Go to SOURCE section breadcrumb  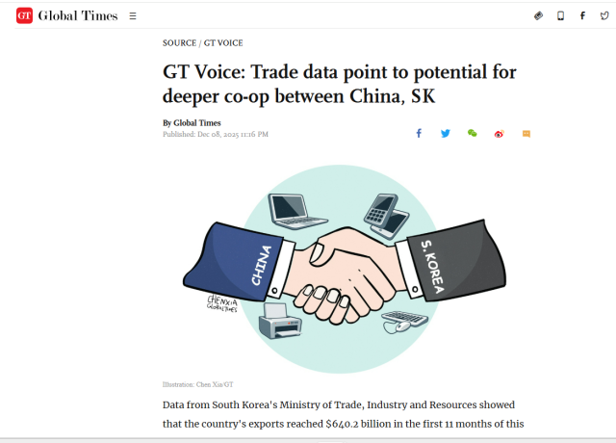pyautogui.click(x=179, y=43)
